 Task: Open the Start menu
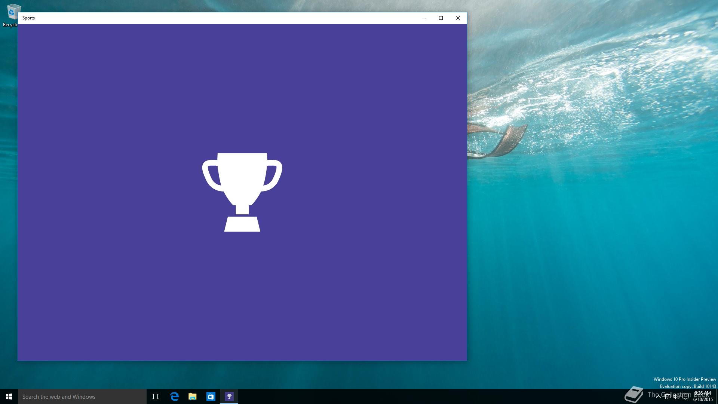click(x=9, y=397)
